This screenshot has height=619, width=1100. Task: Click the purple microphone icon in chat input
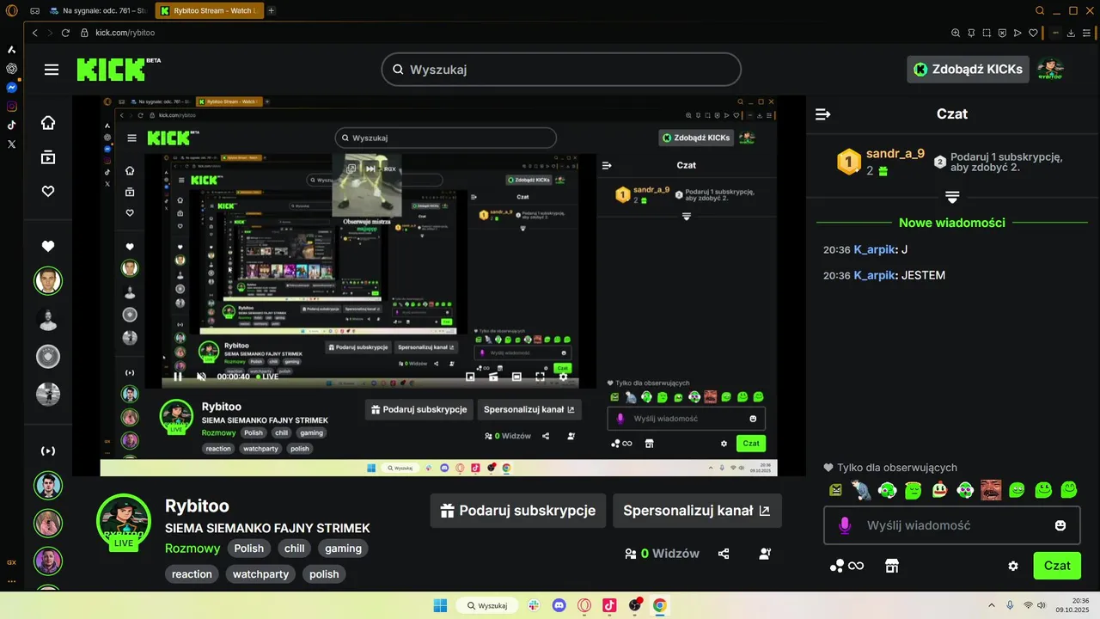point(845,525)
